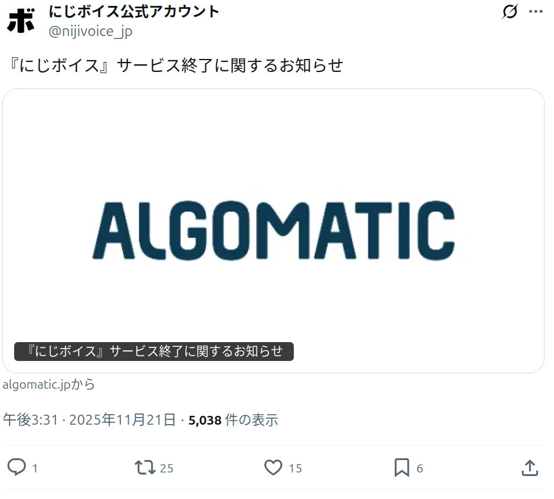
Task: Open the ALGOMATIC link preview card
Action: [x=273, y=231]
